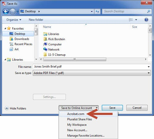Click the Back navigation arrow
154x139 pixels.
[x=6, y=11]
